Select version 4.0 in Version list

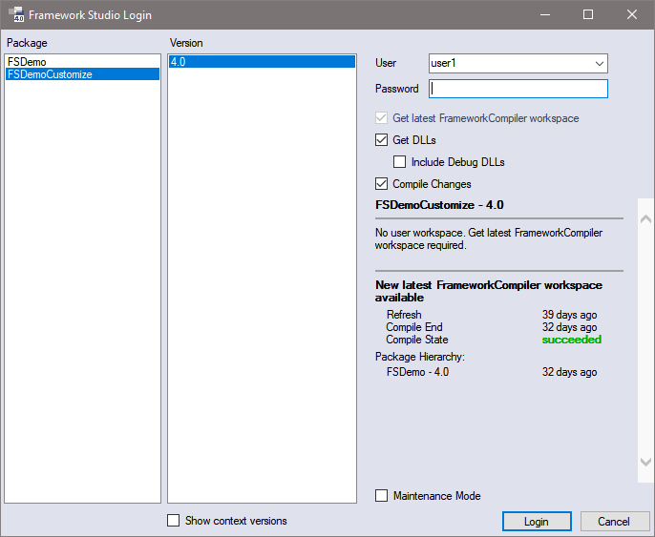(262, 62)
